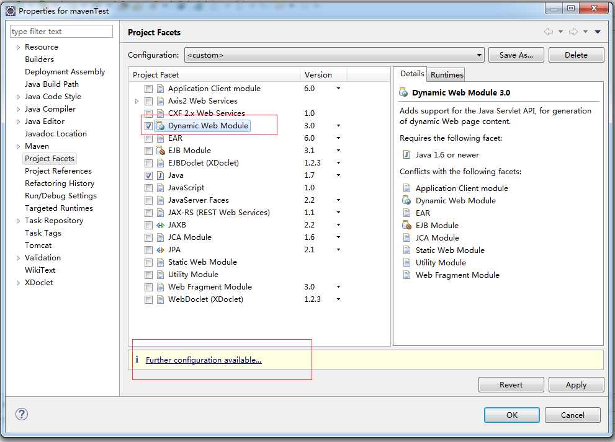Click the EJB Module facet icon in list
Viewport: 615px width, 442px height.
[x=160, y=151]
